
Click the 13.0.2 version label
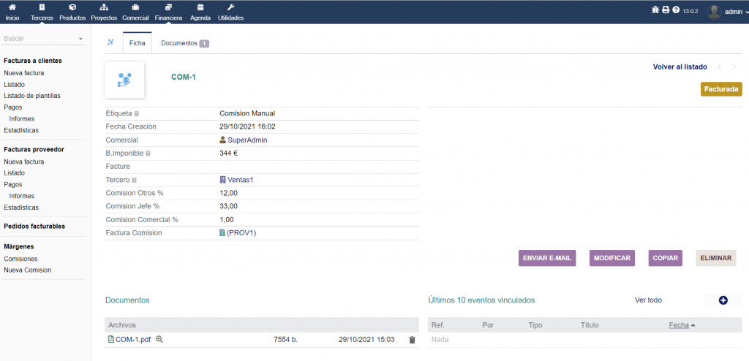690,11
